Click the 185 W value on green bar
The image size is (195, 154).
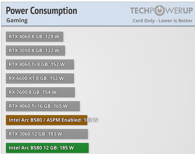67,148
